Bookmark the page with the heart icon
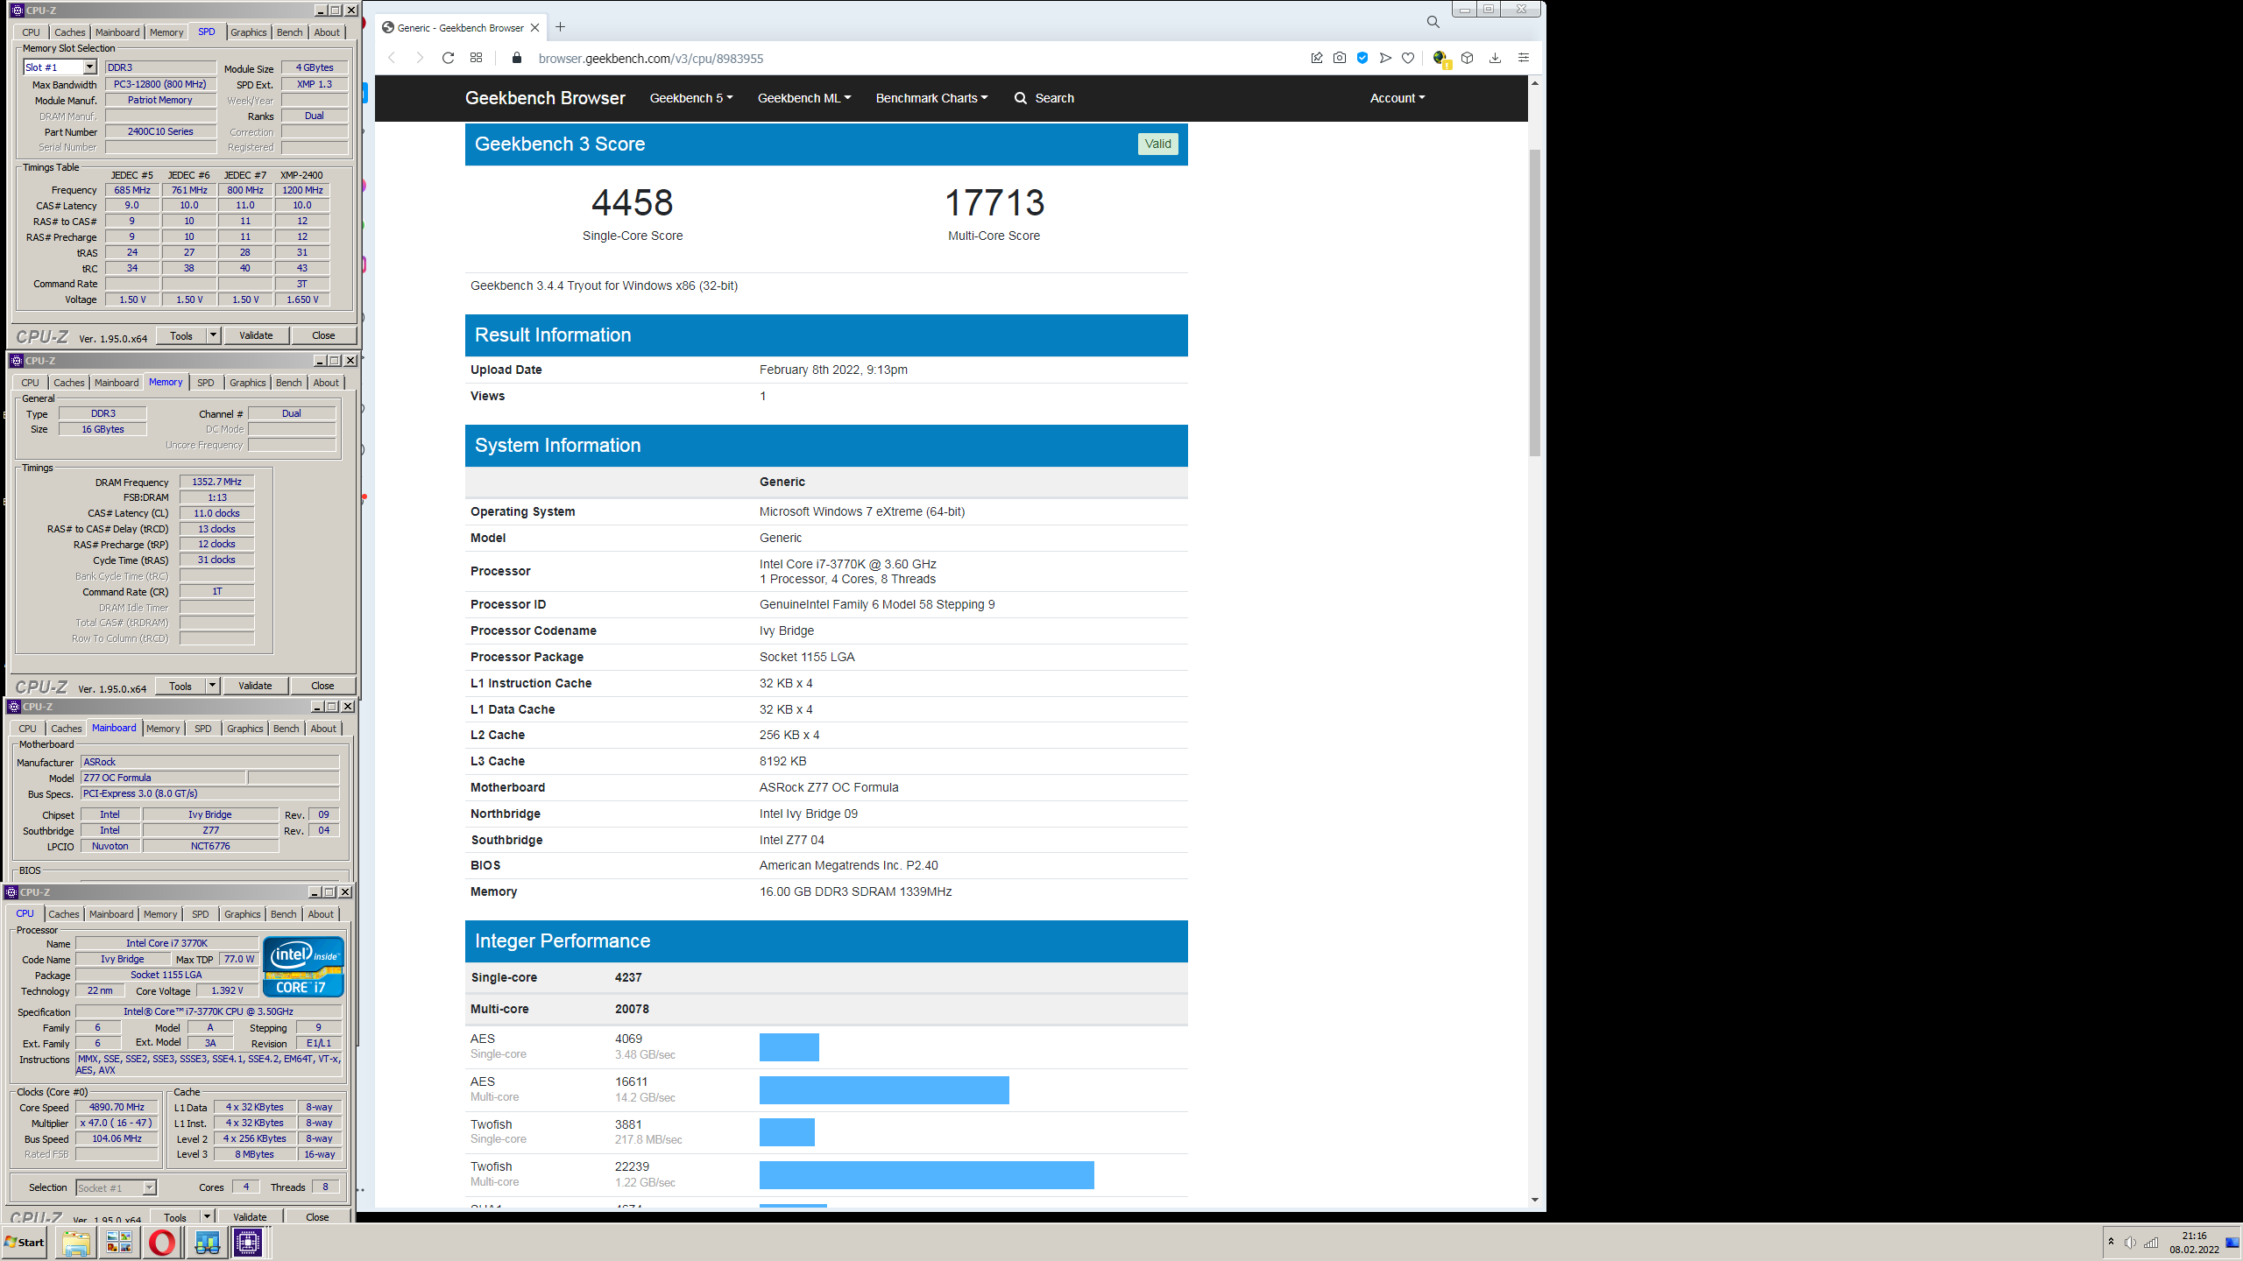 pos(1408,58)
